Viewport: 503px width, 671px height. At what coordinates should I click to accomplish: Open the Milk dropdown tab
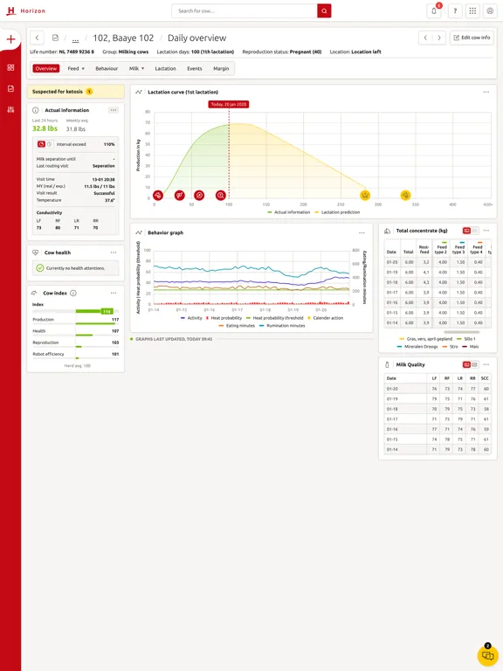pos(136,68)
